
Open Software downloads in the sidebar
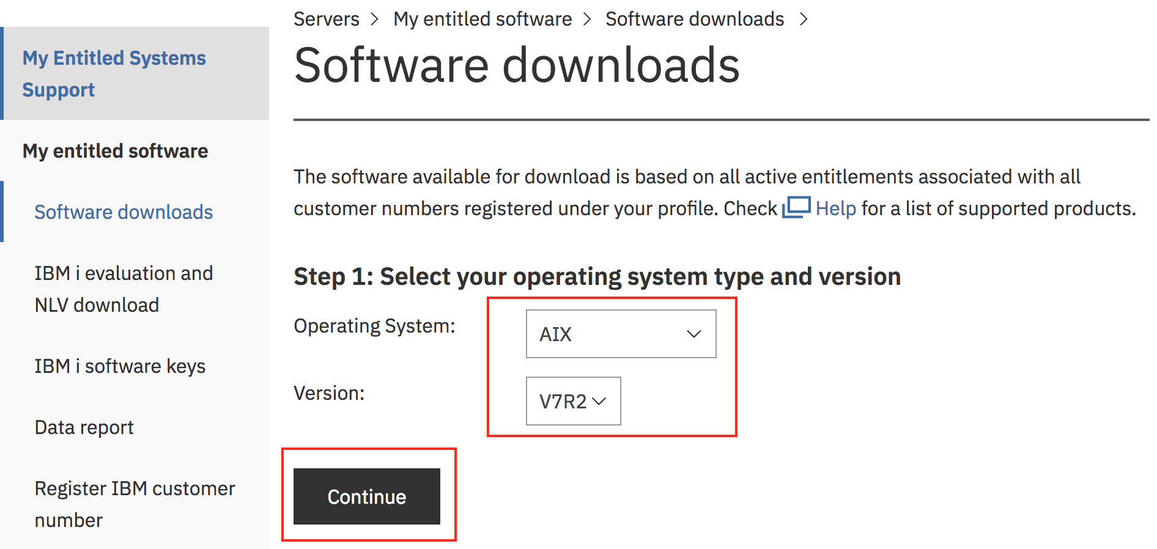coord(124,212)
